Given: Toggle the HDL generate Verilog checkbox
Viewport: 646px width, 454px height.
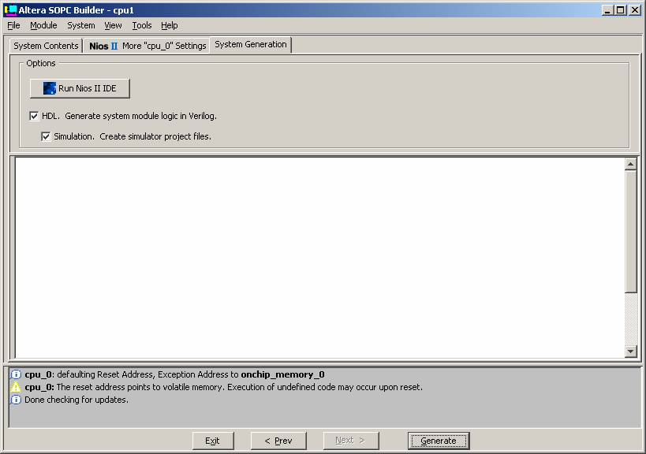Looking at the screenshot, I should (34, 116).
